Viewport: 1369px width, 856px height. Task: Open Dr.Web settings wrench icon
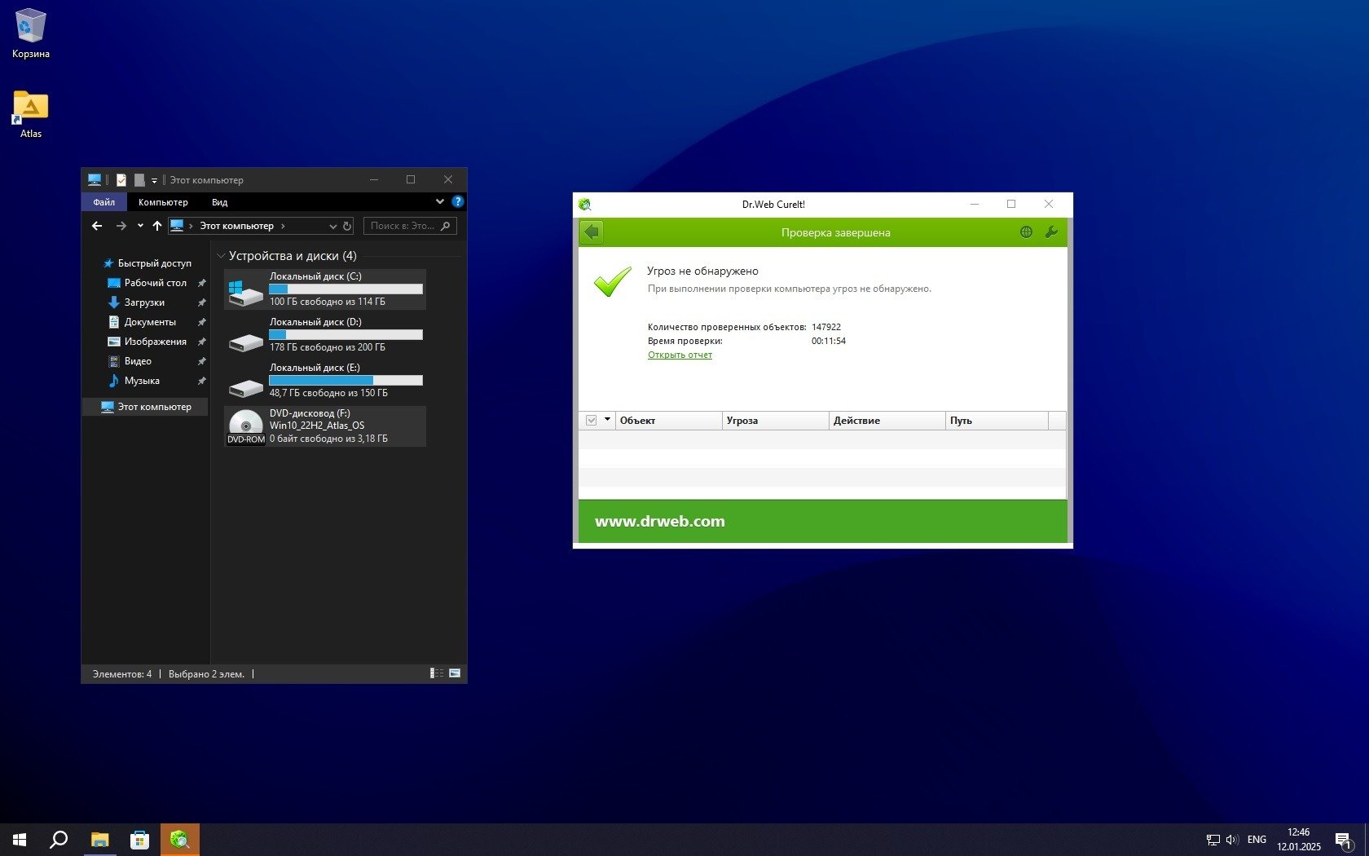point(1051,232)
